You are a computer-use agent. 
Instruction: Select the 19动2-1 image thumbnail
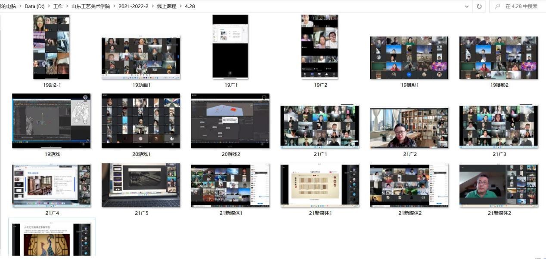coord(51,47)
